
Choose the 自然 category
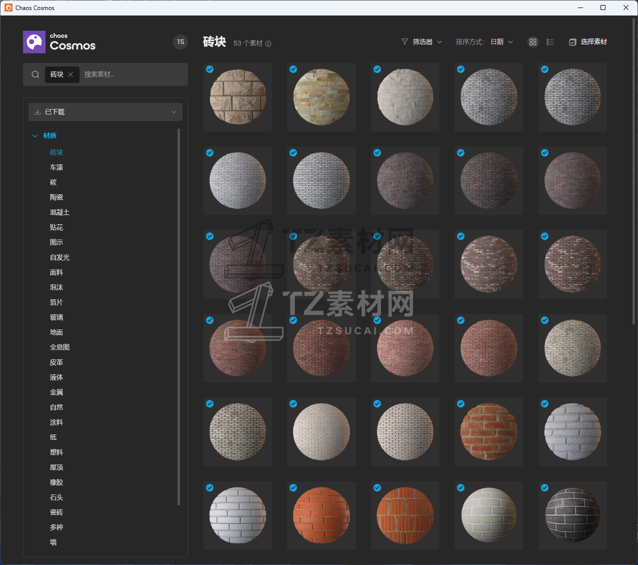point(56,407)
